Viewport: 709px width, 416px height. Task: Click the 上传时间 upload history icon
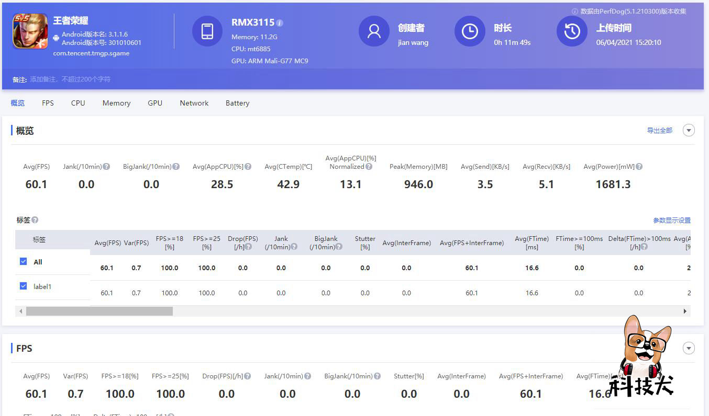(x=571, y=31)
